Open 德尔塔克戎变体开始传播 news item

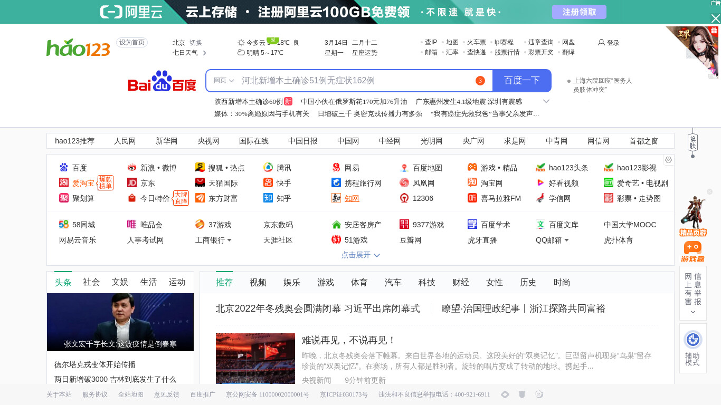(95, 364)
